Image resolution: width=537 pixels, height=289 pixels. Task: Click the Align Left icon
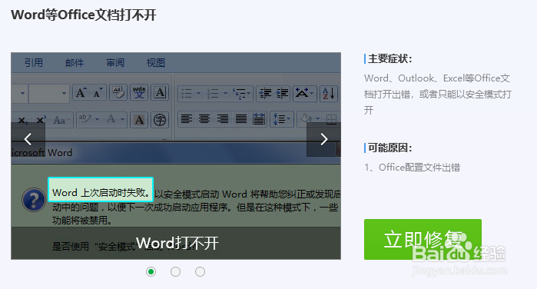pyautogui.click(x=187, y=119)
